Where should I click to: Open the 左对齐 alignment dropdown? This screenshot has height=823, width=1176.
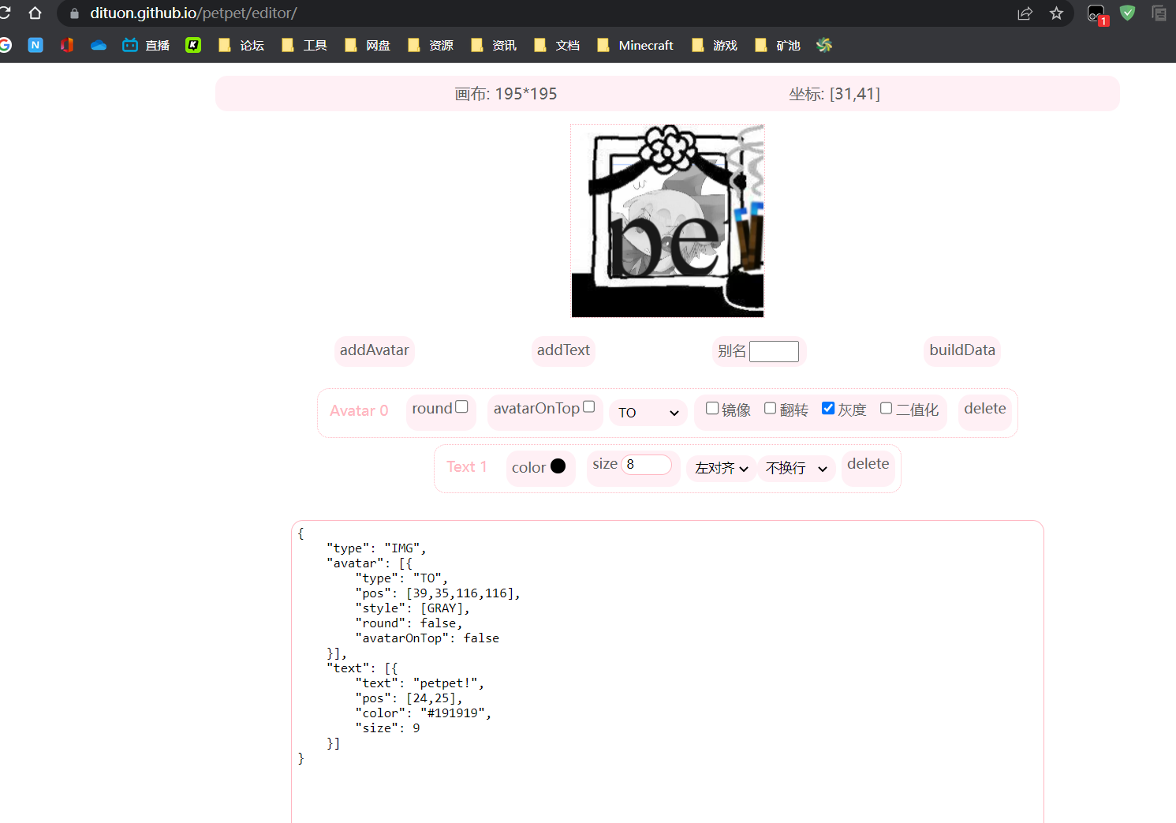coord(722,469)
